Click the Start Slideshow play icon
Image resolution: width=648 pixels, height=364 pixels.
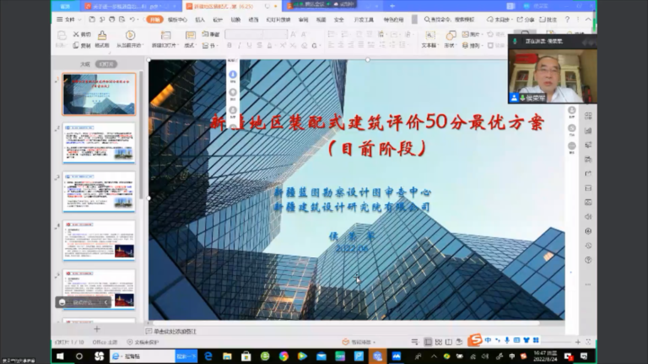[x=130, y=36]
